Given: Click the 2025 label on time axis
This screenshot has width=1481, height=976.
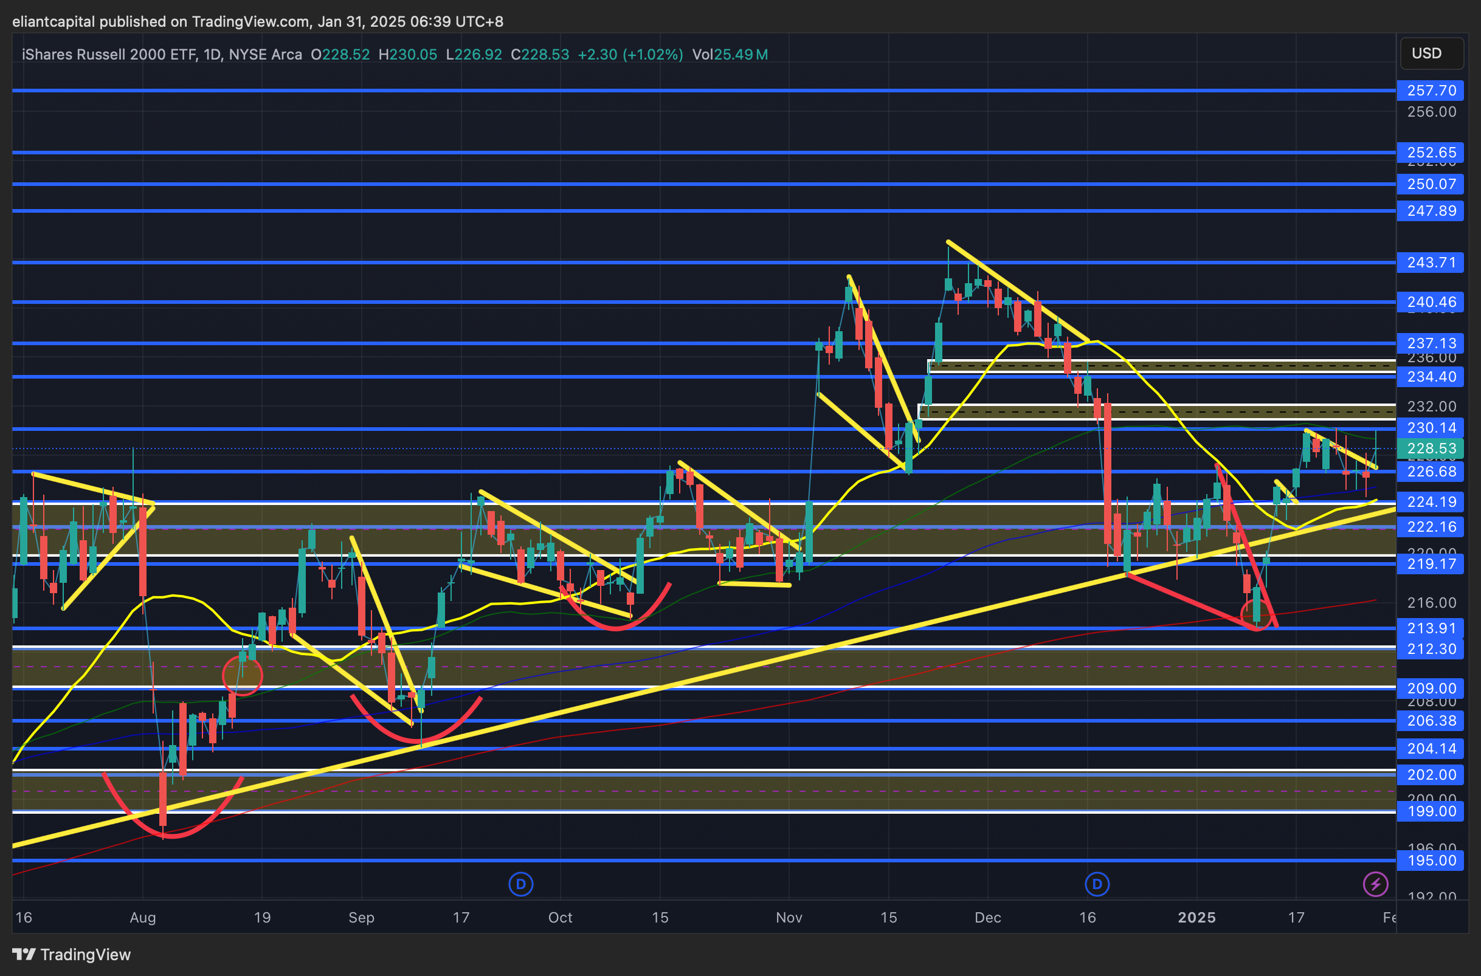Looking at the screenshot, I should (1196, 918).
